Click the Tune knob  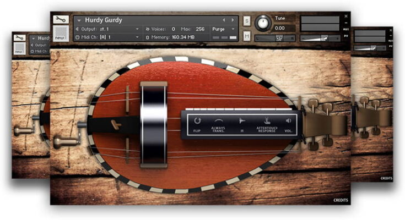[263, 23]
